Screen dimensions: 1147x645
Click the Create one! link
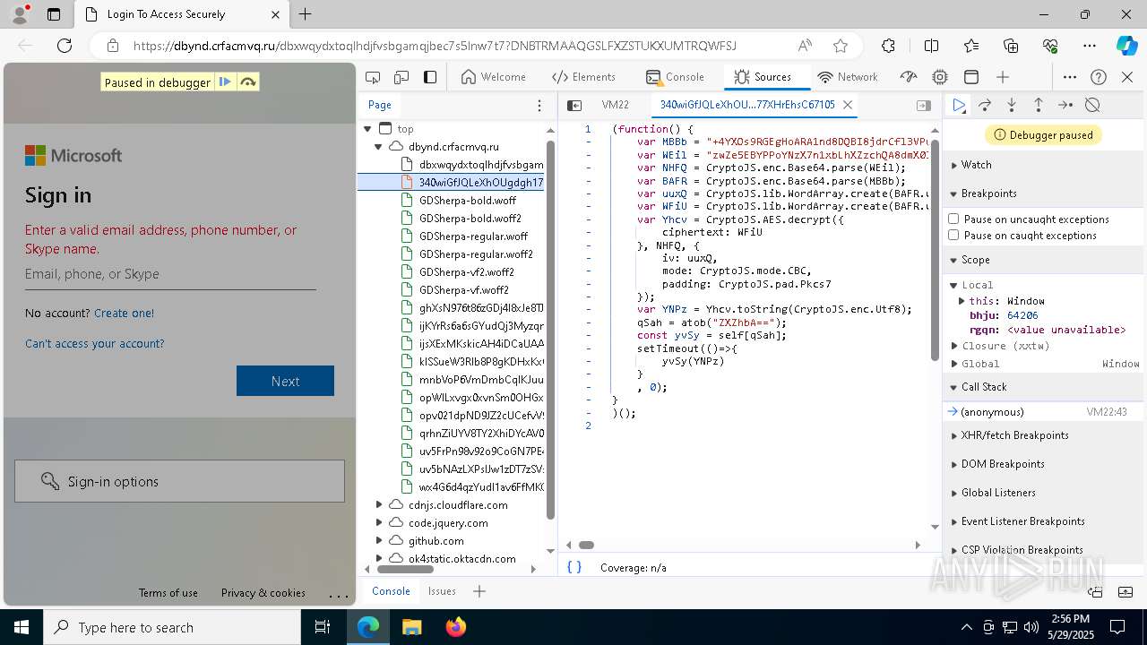124,313
